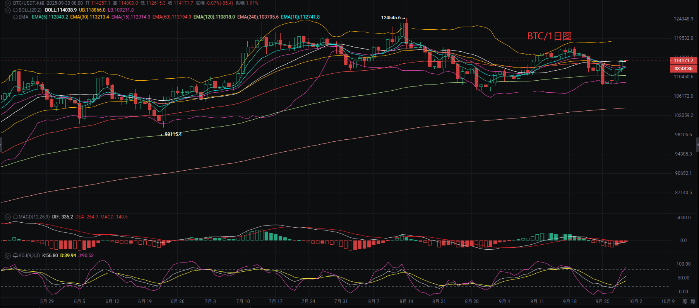Open the 筹 chip distribution button
Screen dimensions: 699x308
685,301
